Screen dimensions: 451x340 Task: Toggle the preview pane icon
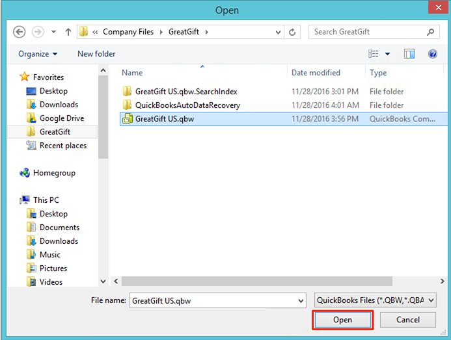(409, 54)
